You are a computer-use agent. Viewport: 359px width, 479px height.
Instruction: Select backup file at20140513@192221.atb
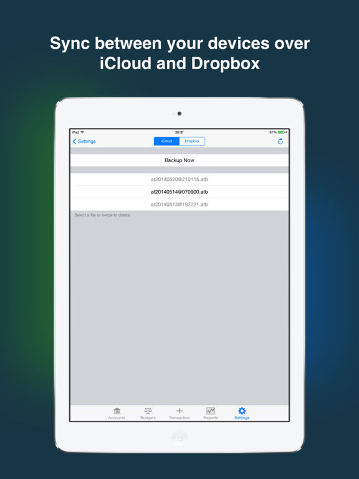(x=179, y=205)
